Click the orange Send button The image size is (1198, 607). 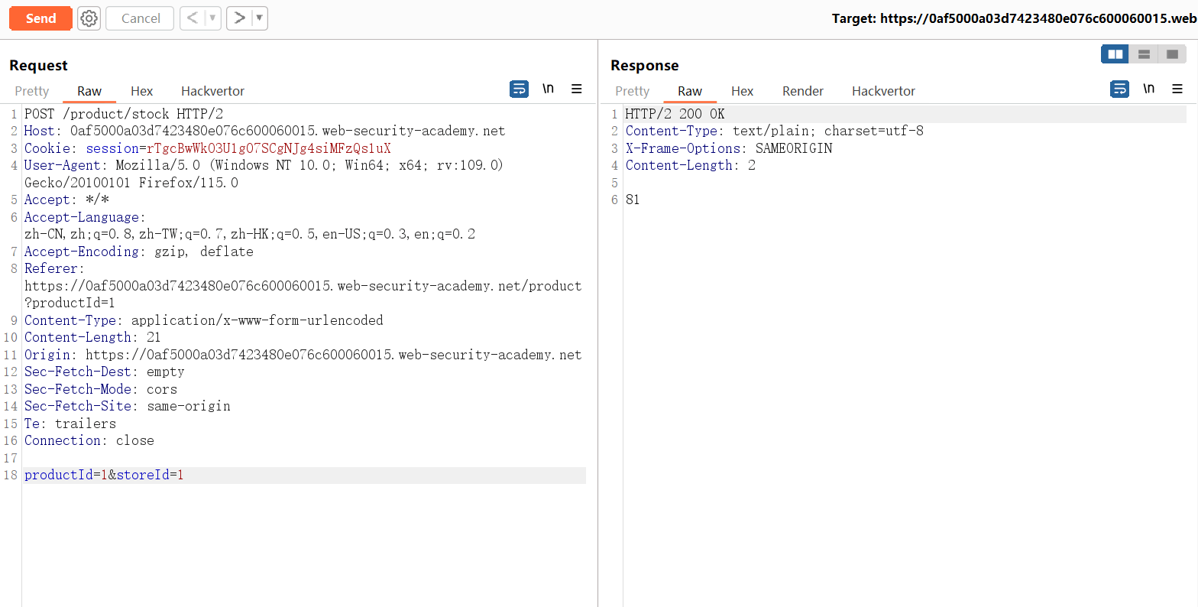point(40,18)
